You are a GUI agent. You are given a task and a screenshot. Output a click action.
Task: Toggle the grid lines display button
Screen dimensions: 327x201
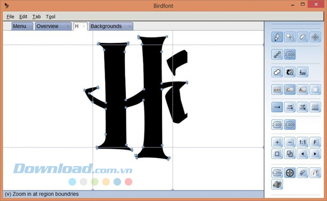click(x=315, y=107)
